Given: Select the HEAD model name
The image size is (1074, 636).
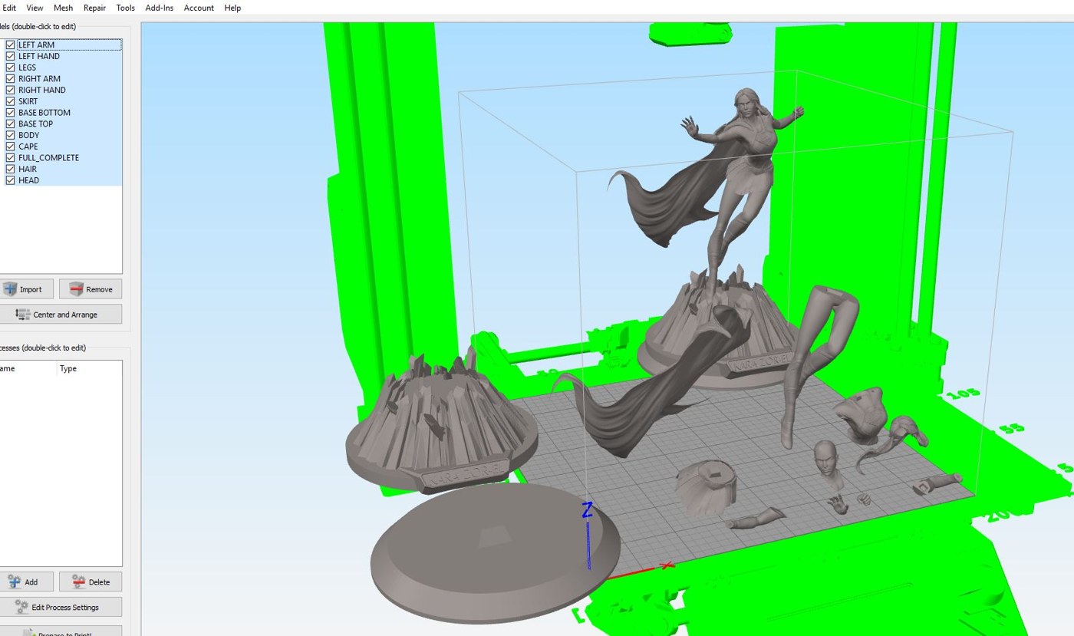Looking at the screenshot, I should pos(28,180).
